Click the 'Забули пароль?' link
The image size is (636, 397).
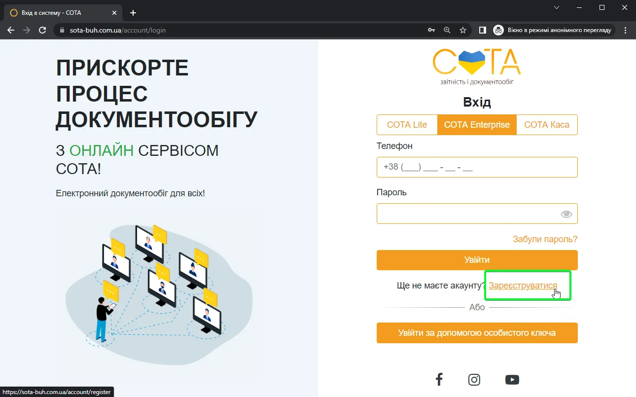click(545, 239)
